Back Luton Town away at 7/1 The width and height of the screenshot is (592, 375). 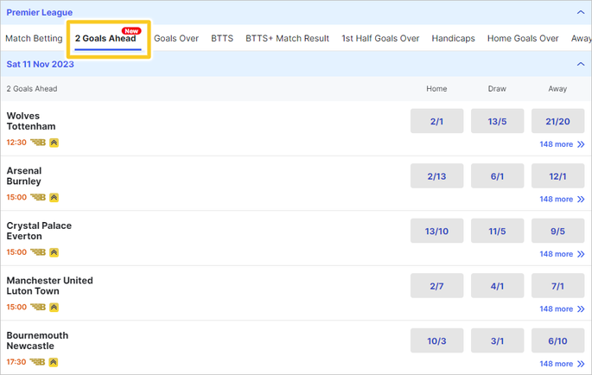(x=557, y=286)
